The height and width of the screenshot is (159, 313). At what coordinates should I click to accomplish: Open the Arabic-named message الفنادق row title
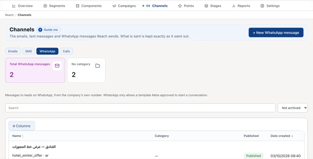coord(34,147)
